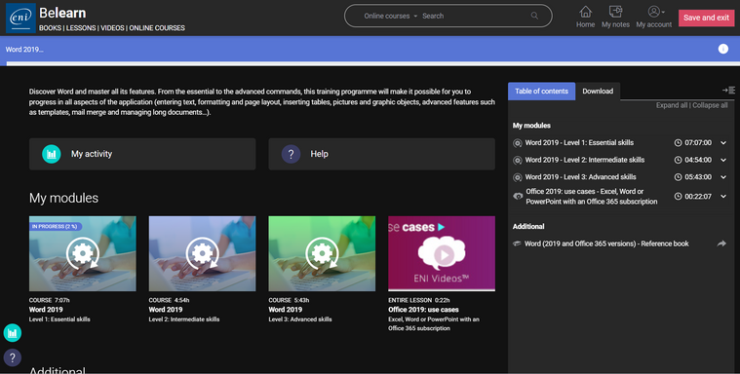Screen dimensions: 740x374
Task: Click Save and exit button
Action: (706, 18)
